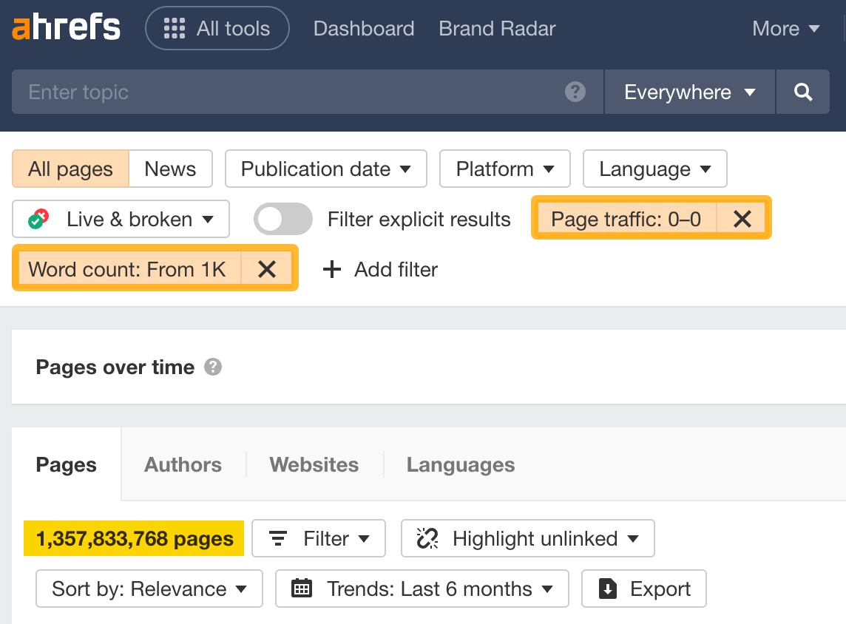This screenshot has width=846, height=624.
Task: Click the search magnifier icon
Action: pyautogui.click(x=803, y=92)
